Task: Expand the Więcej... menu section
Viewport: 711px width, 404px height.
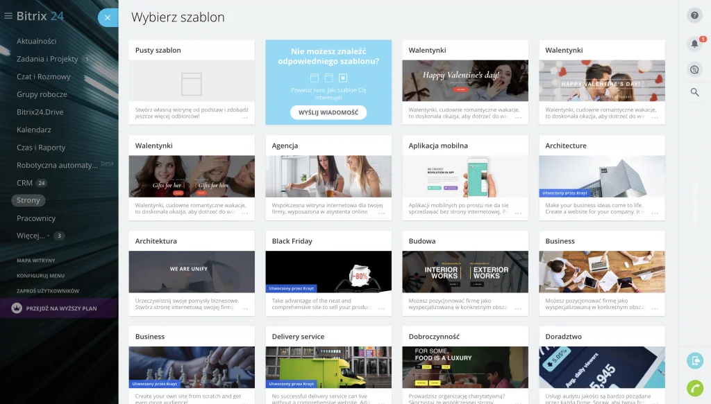Action: point(31,236)
